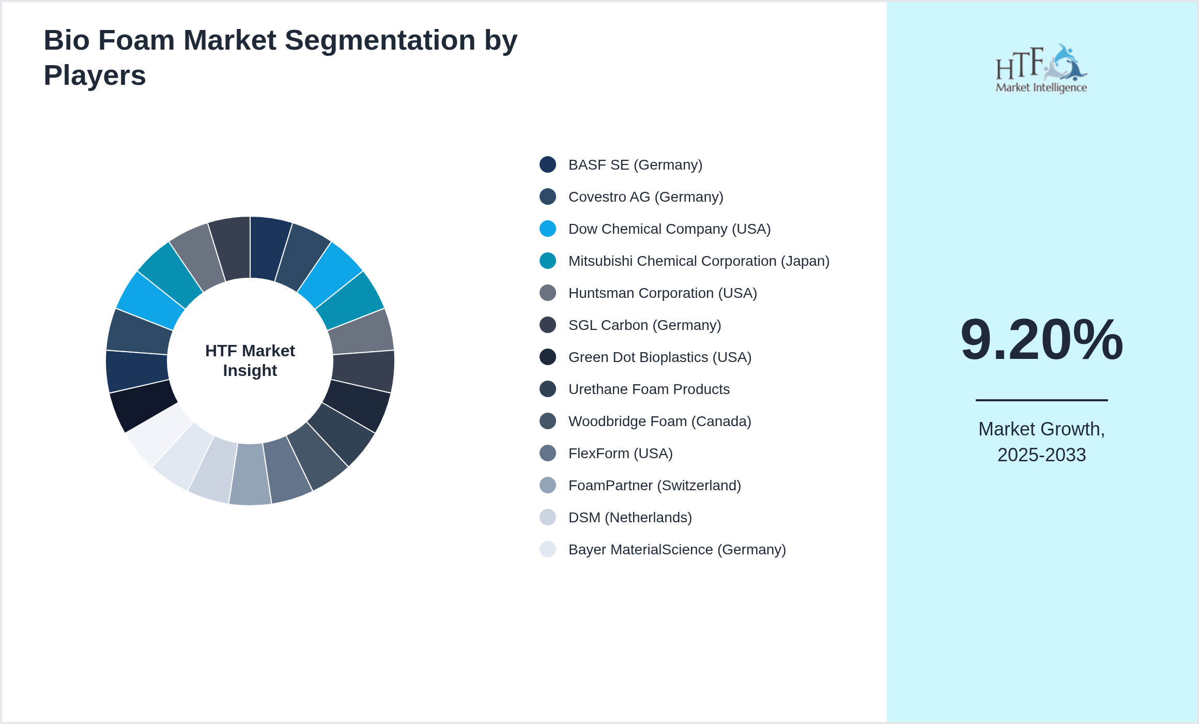The height and width of the screenshot is (724, 1199).
Task: Click the 9.20% market growth figure
Action: (1041, 340)
